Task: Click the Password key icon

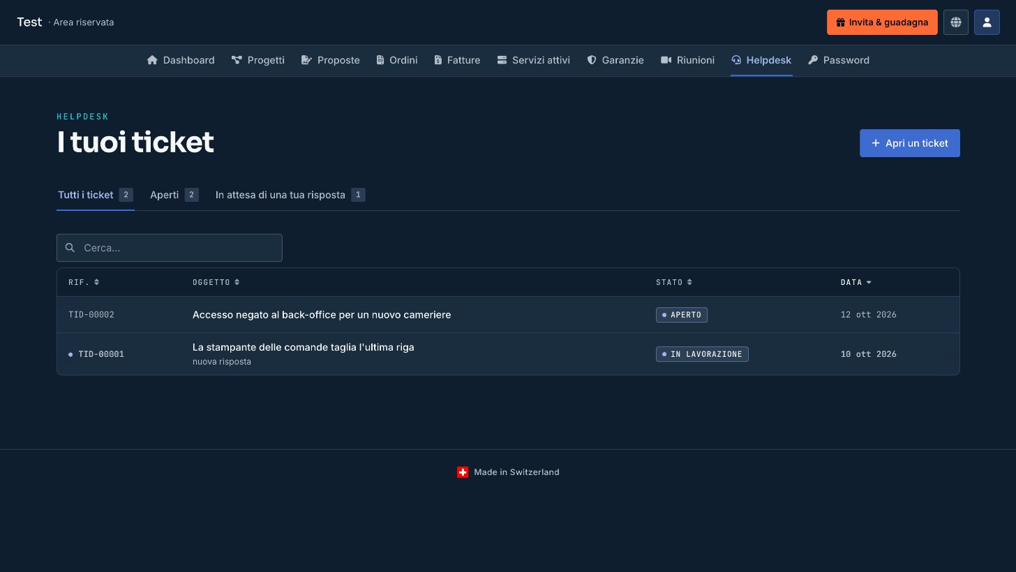Action: (813, 60)
